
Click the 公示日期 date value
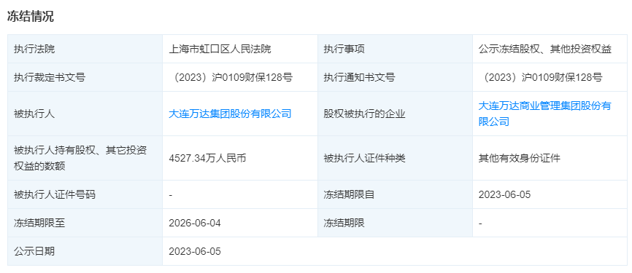[x=195, y=252]
